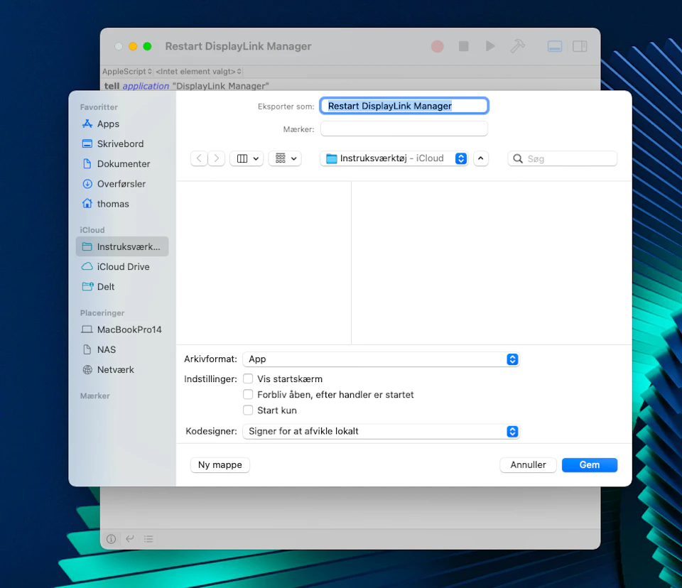Image resolution: width=682 pixels, height=588 pixels.
Task: Click the Record button in Script Editor toolbar
Action: pyautogui.click(x=437, y=46)
